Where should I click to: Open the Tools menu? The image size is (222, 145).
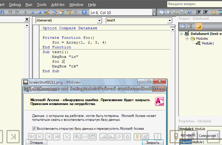pyautogui.click(x=42, y=5)
